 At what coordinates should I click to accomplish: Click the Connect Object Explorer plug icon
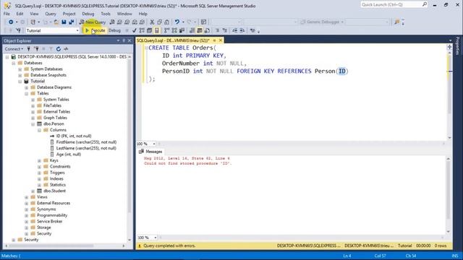click(29, 49)
